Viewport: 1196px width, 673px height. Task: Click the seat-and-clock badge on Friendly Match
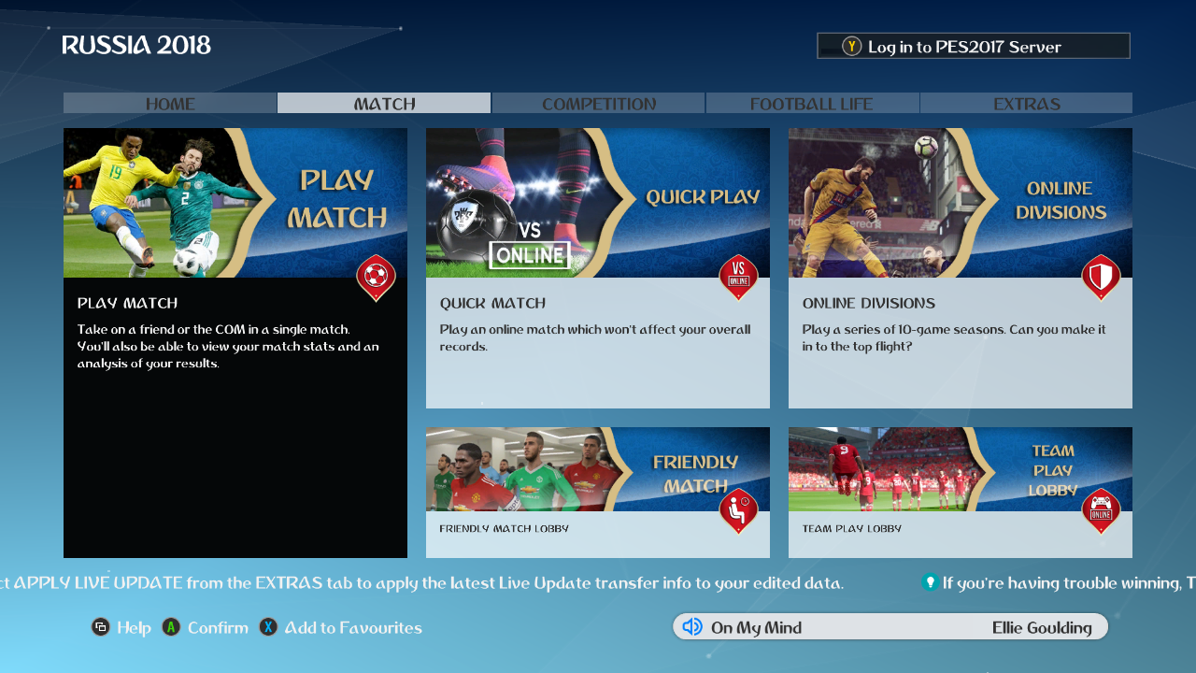click(x=738, y=511)
